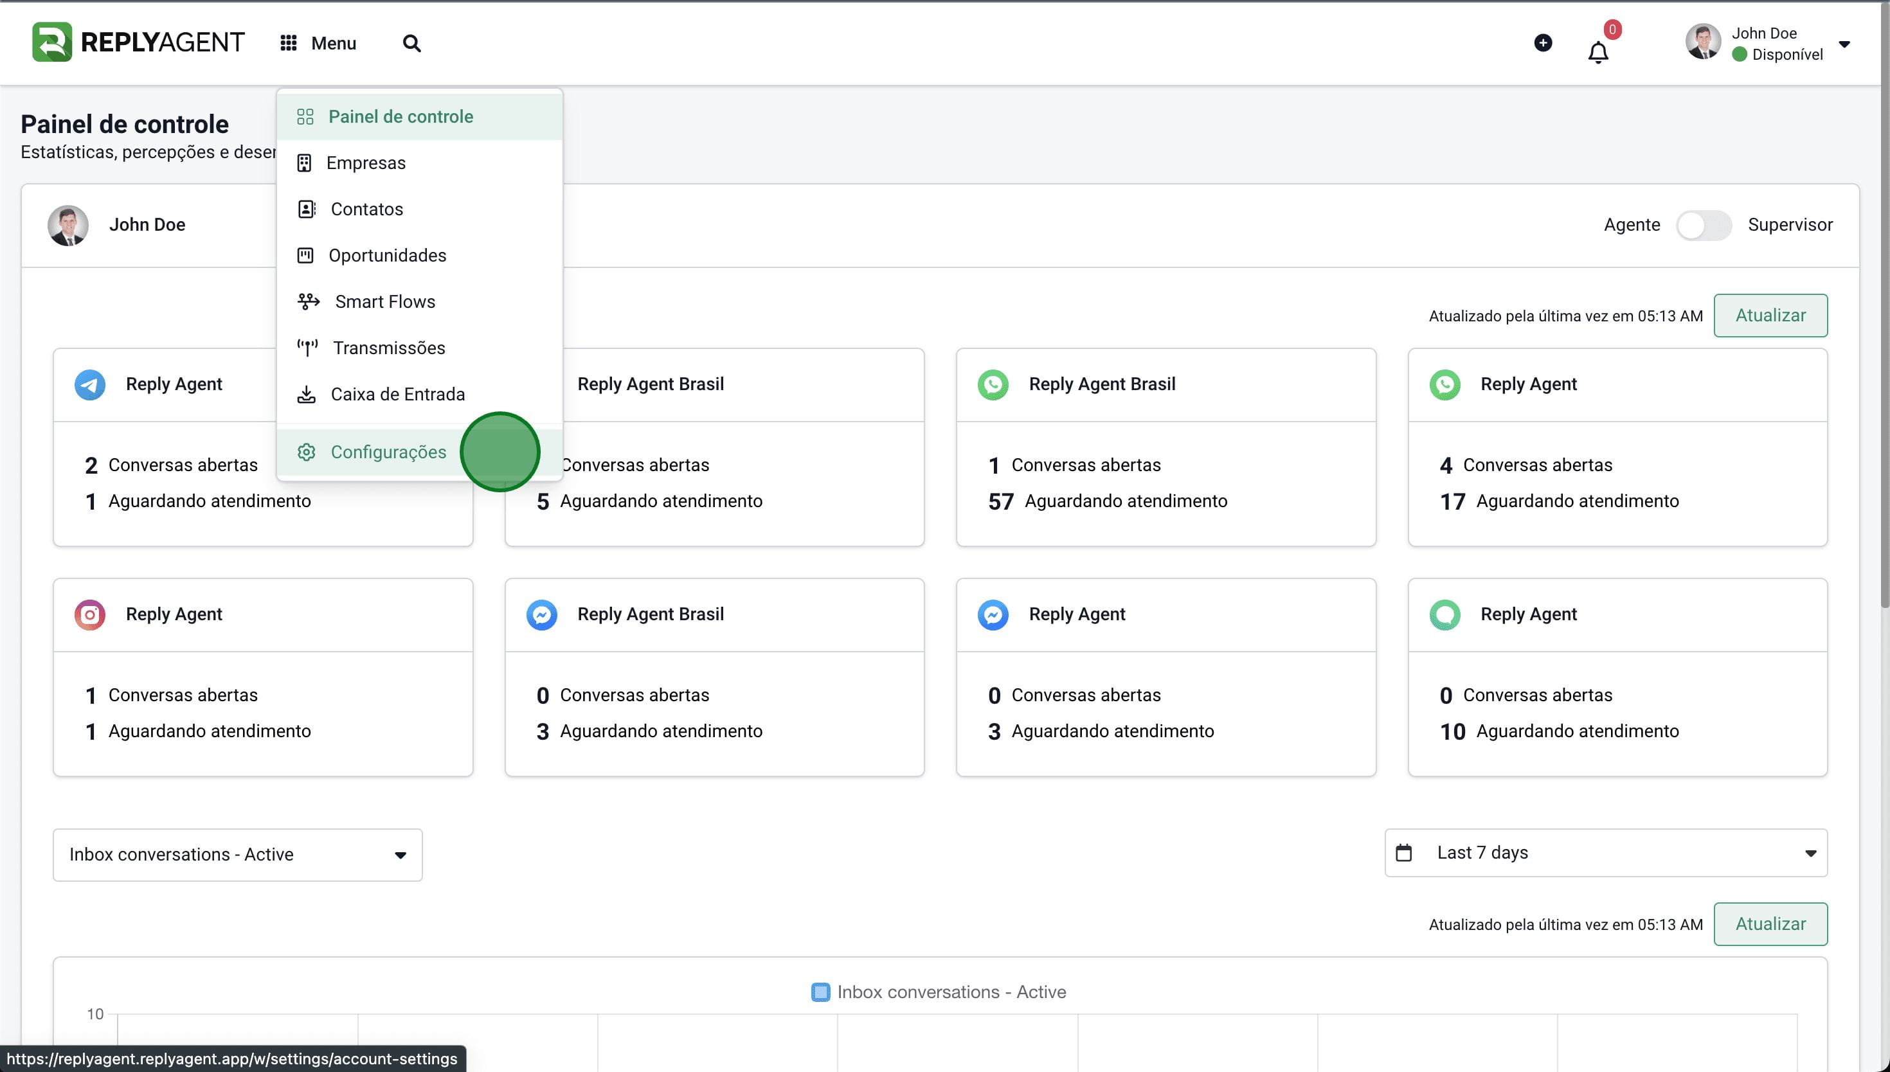
Task: Open the Last 7 days date range dropdown
Action: point(1606,853)
